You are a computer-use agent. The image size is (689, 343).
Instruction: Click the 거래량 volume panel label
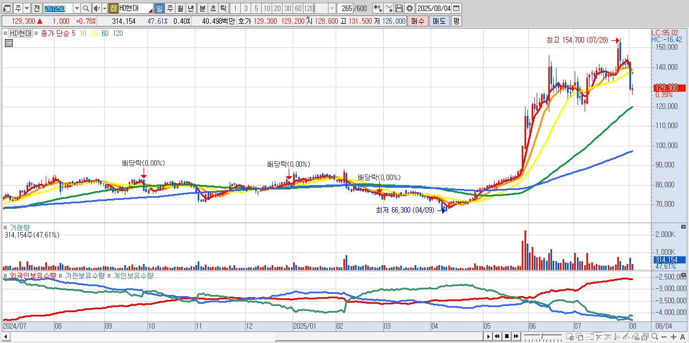[x=20, y=228]
